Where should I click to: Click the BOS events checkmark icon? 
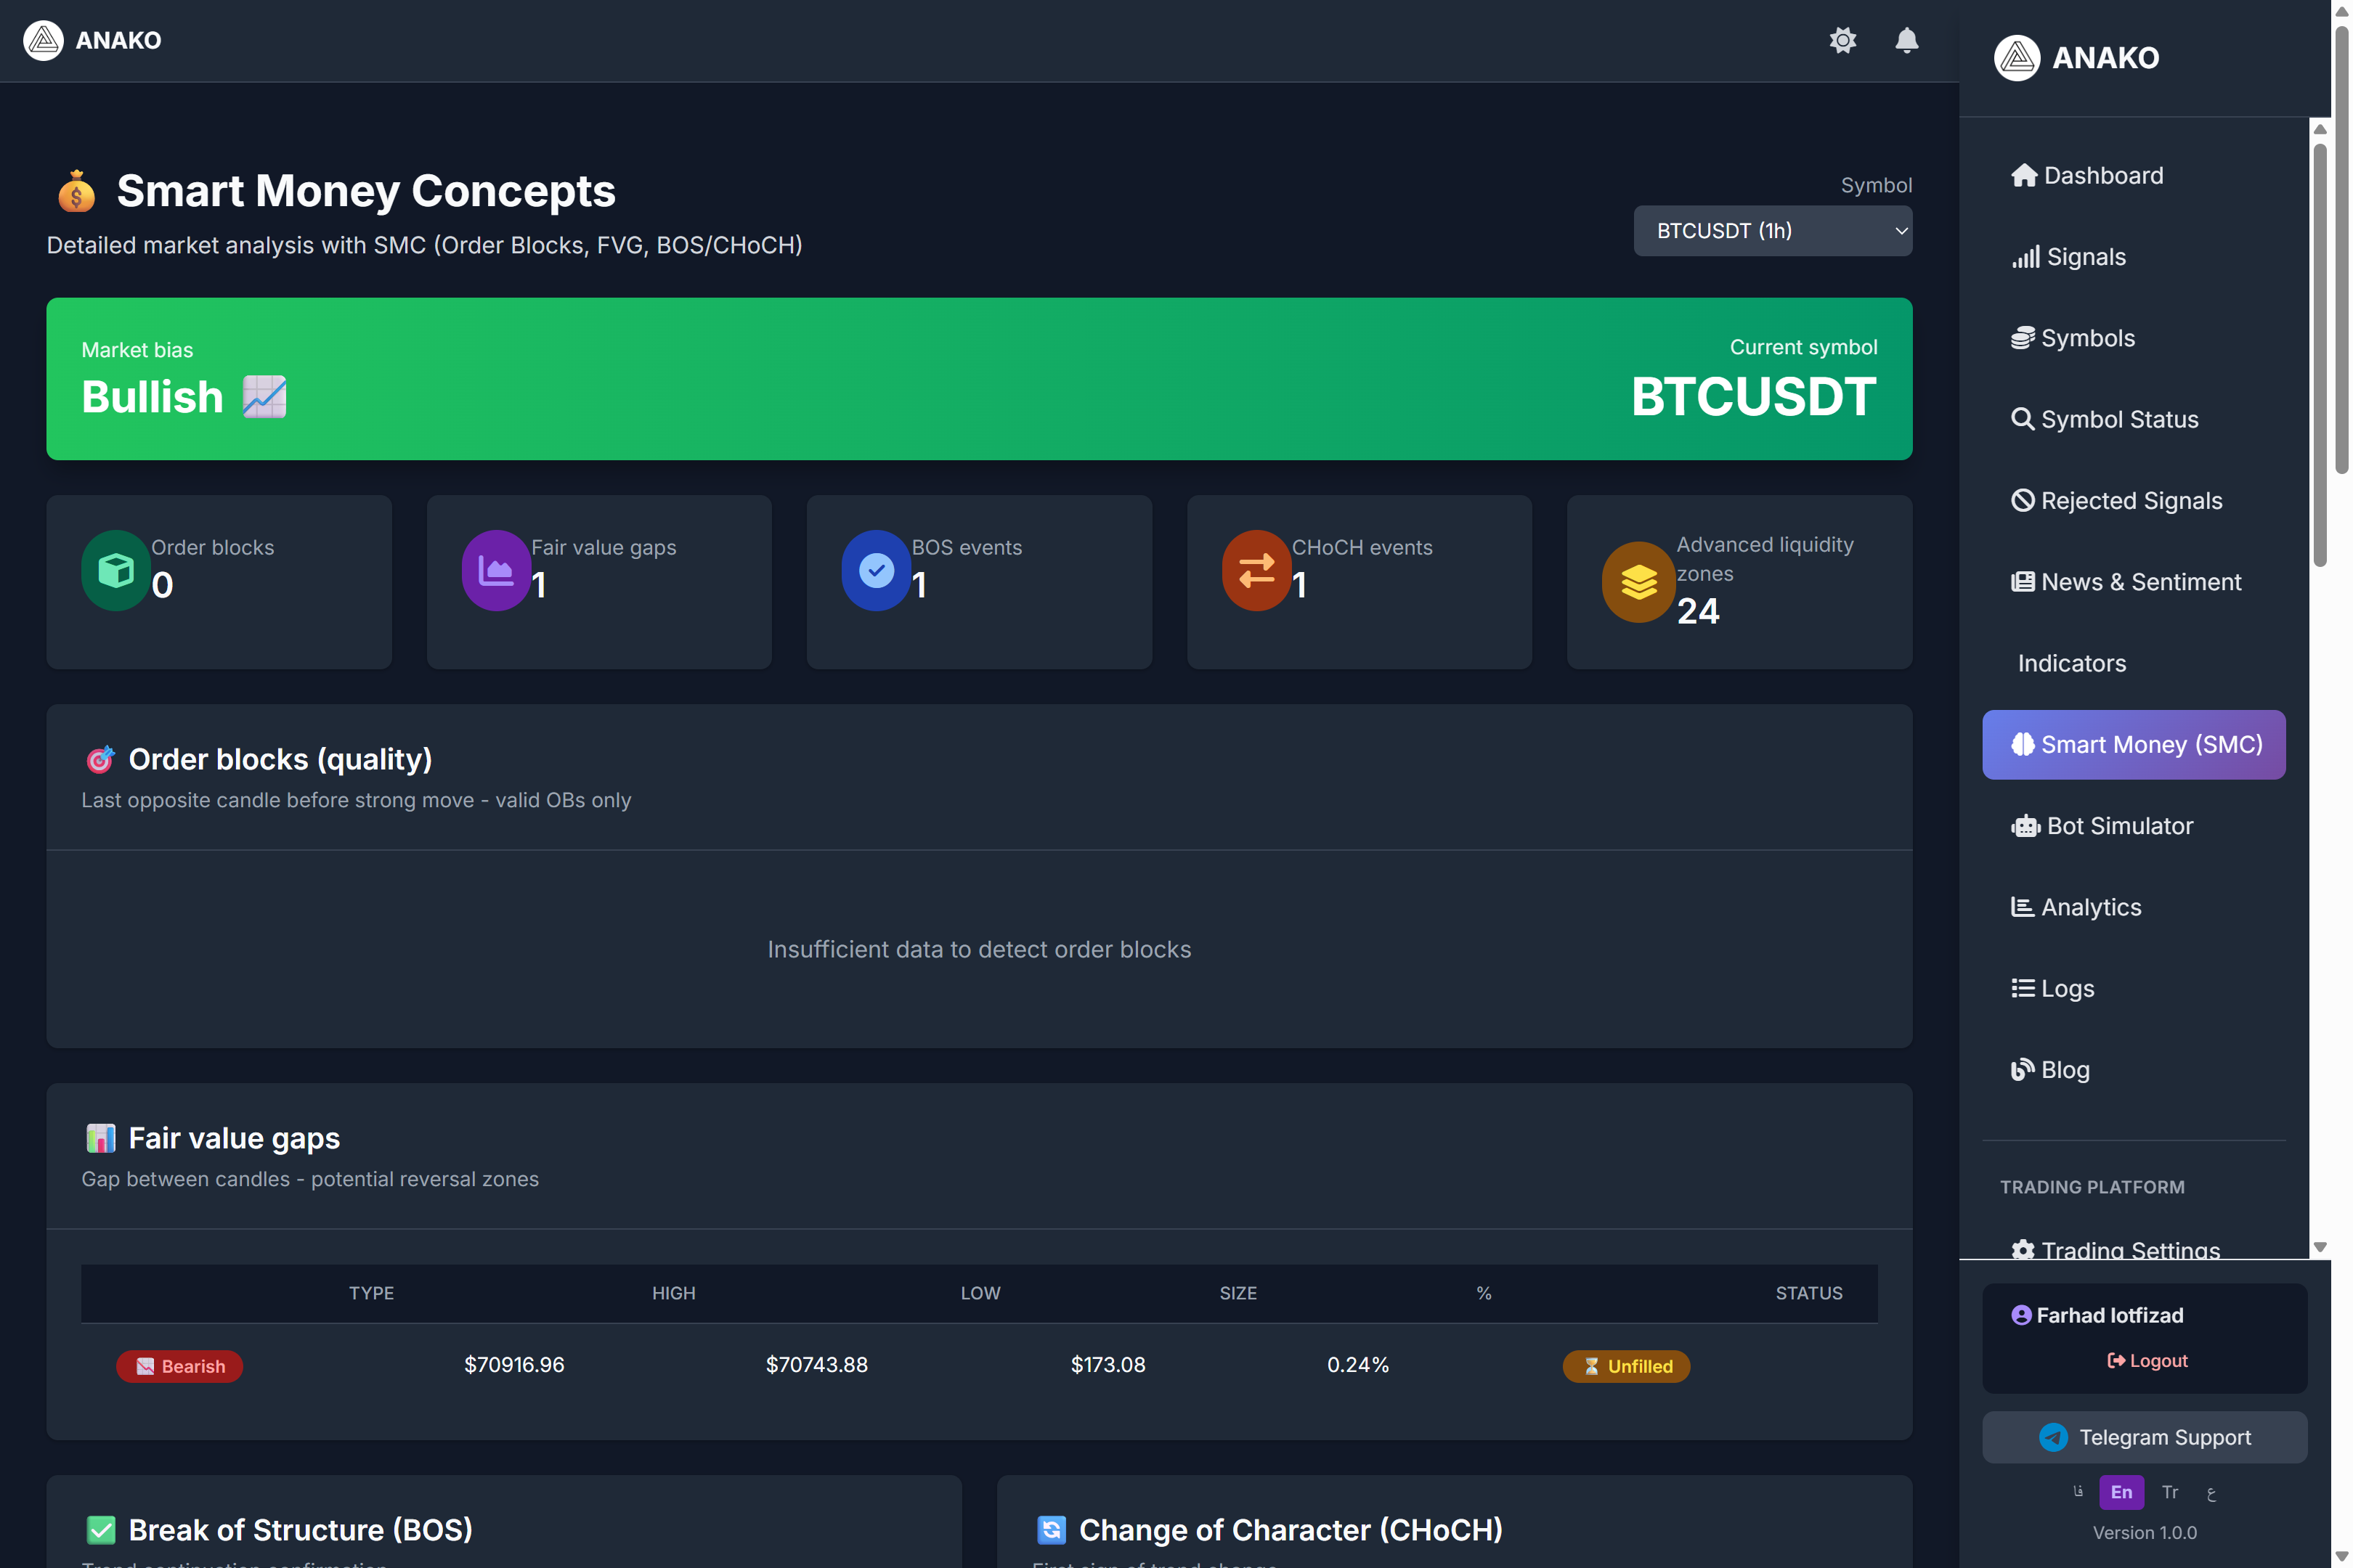[x=877, y=570]
